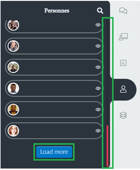The image size is (140, 170).
Task: Click the Load more button
Action: pos(54,152)
